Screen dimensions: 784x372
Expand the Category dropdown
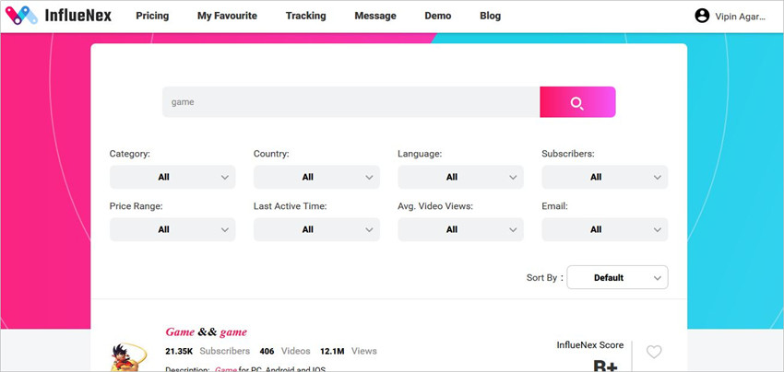[172, 178]
